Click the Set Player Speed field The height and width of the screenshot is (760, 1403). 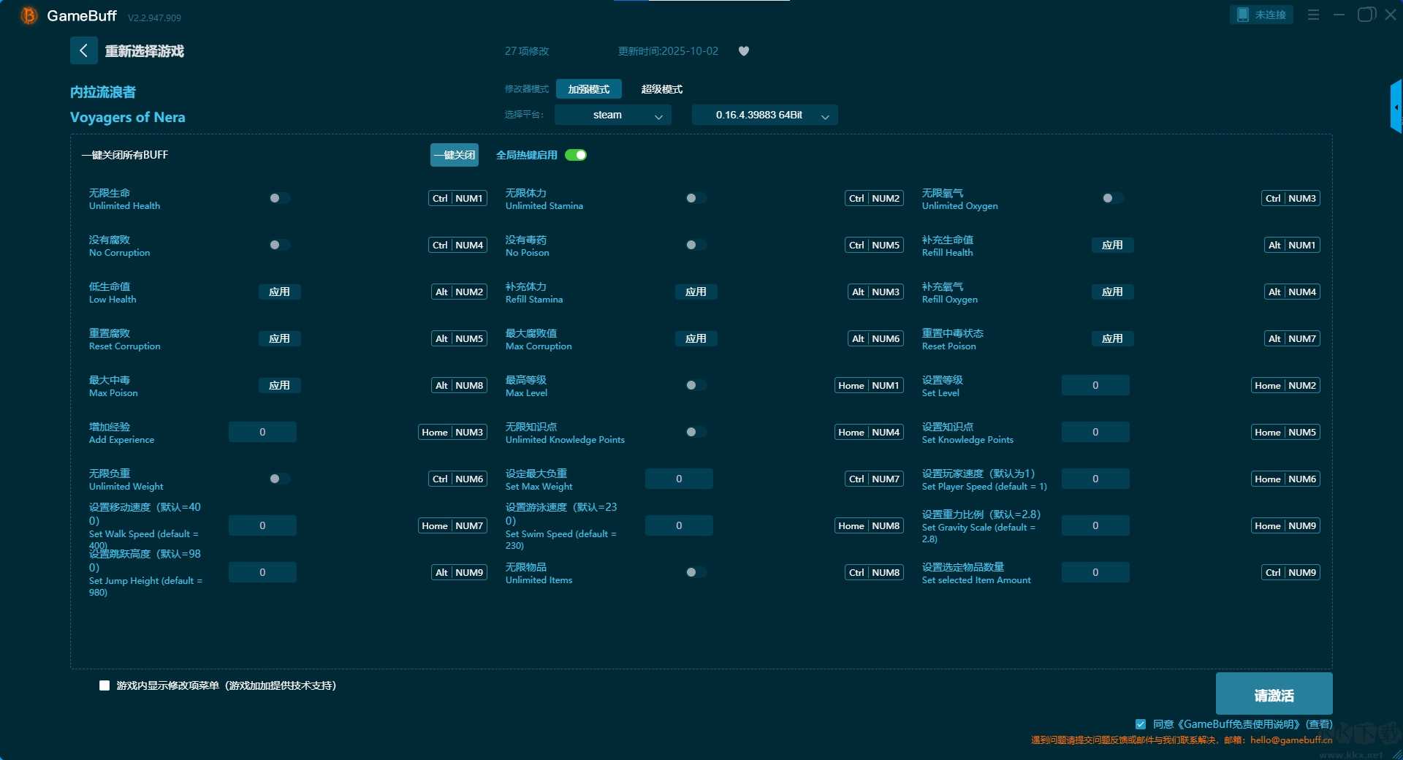pyautogui.click(x=1095, y=479)
